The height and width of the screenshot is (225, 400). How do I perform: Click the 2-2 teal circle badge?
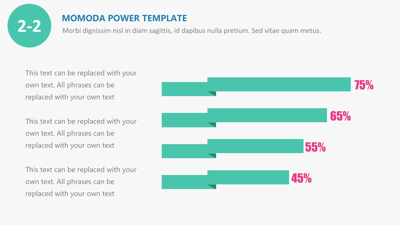coord(29,25)
